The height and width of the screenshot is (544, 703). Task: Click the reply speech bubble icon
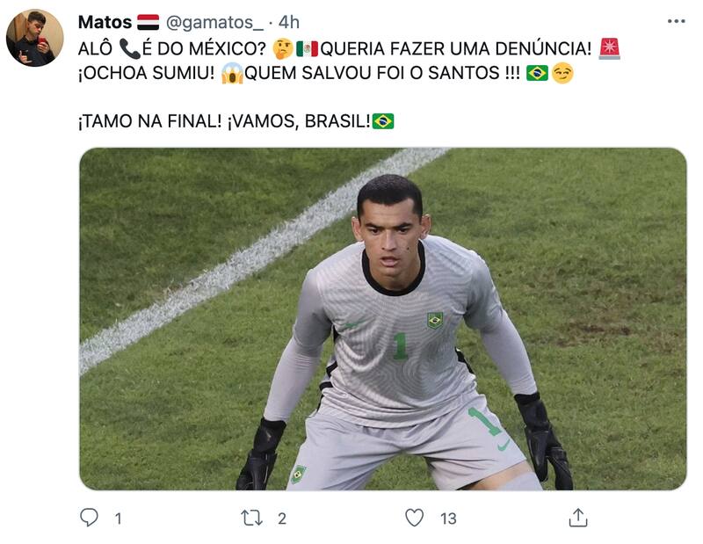89,517
